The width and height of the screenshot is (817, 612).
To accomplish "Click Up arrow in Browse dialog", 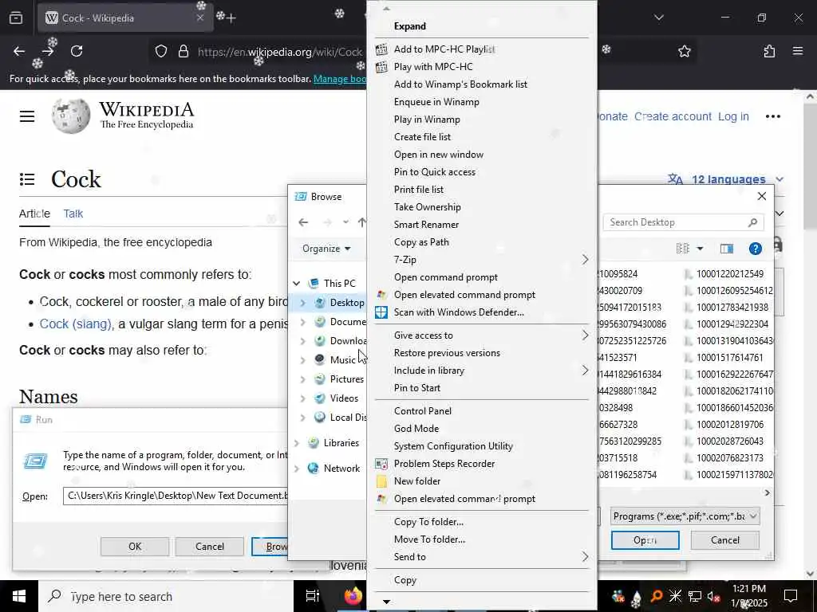I will point(362,222).
